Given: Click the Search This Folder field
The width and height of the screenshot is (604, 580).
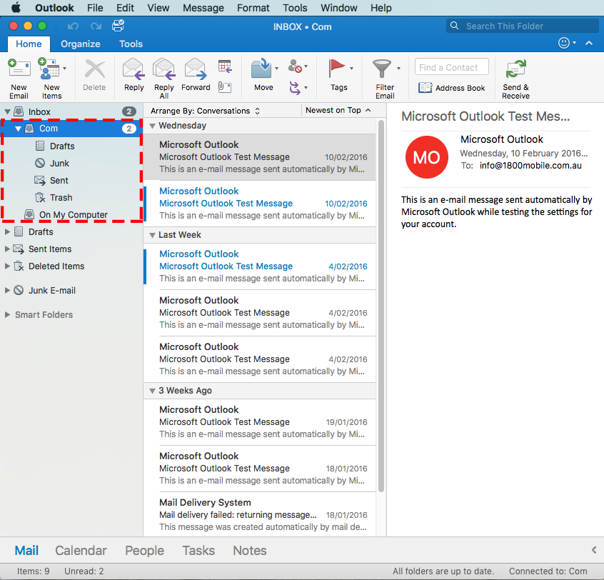Looking at the screenshot, I should (523, 26).
